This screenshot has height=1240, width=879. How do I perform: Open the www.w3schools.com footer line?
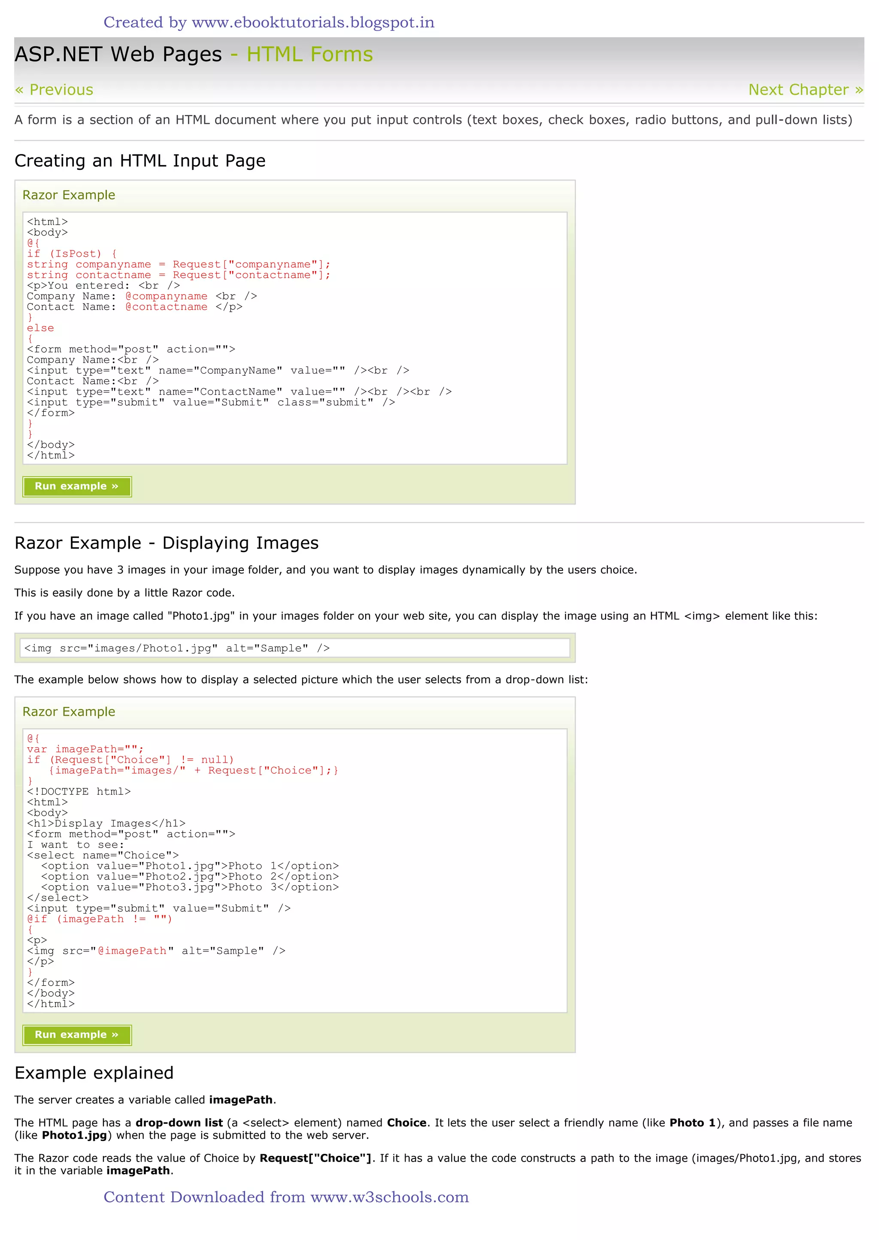[286, 1197]
